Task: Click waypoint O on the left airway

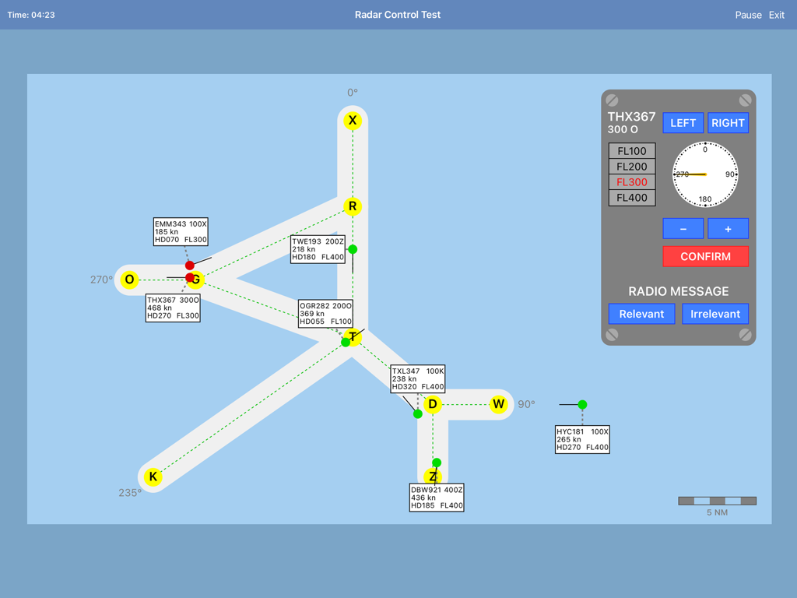Action: pos(129,280)
